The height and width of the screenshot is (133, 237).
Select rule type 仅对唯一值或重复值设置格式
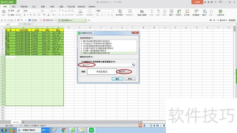108,51
